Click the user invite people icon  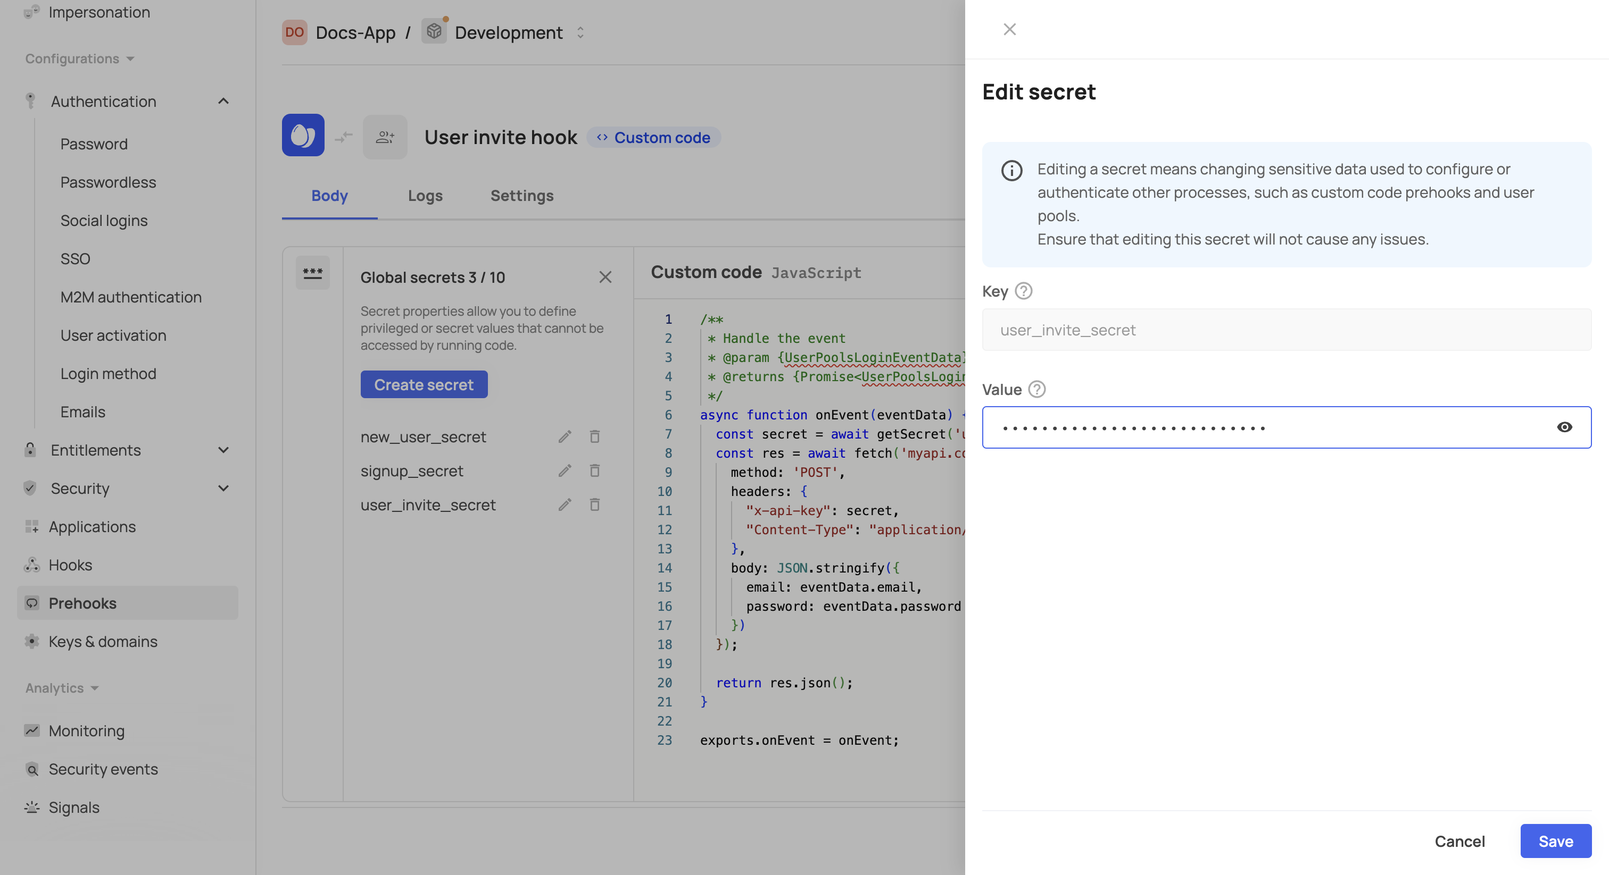click(385, 137)
